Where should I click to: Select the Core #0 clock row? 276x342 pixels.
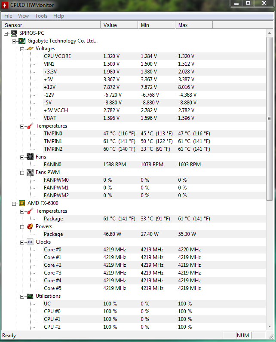[154, 250]
